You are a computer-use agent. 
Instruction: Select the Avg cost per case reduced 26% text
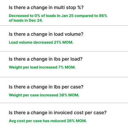click(48, 121)
